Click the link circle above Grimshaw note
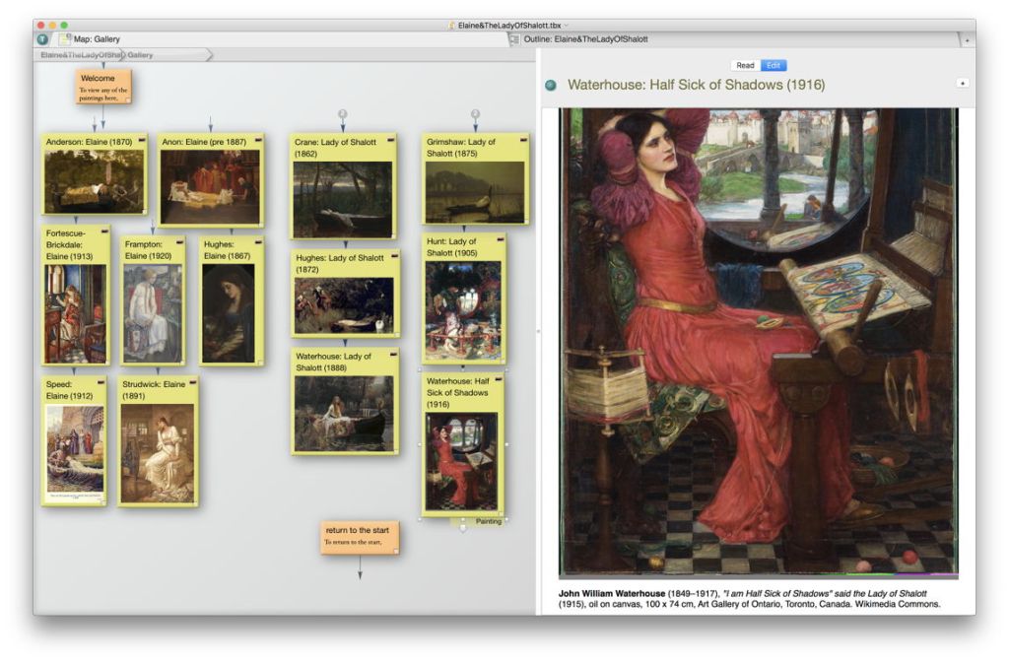The width and height of the screenshot is (1009, 662). coord(475,114)
